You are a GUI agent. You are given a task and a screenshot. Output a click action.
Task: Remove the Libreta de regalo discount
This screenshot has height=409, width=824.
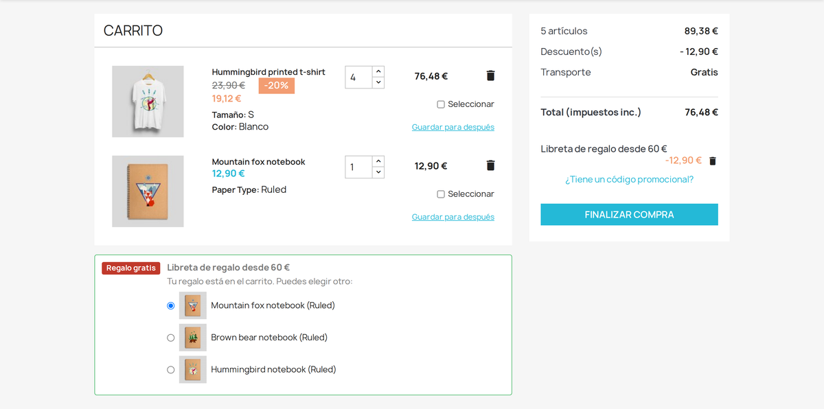[713, 161]
